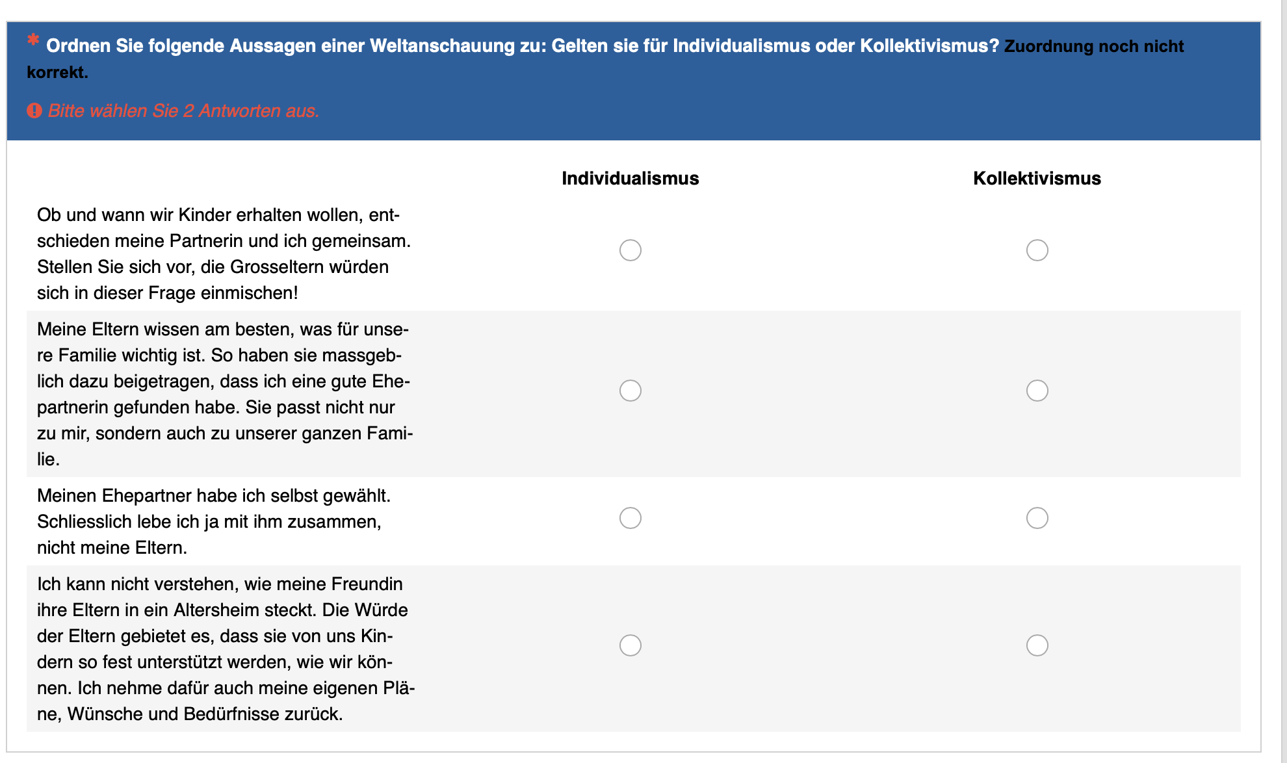Click the Kollektivismus column header
The width and height of the screenshot is (1287, 763).
tap(1037, 179)
